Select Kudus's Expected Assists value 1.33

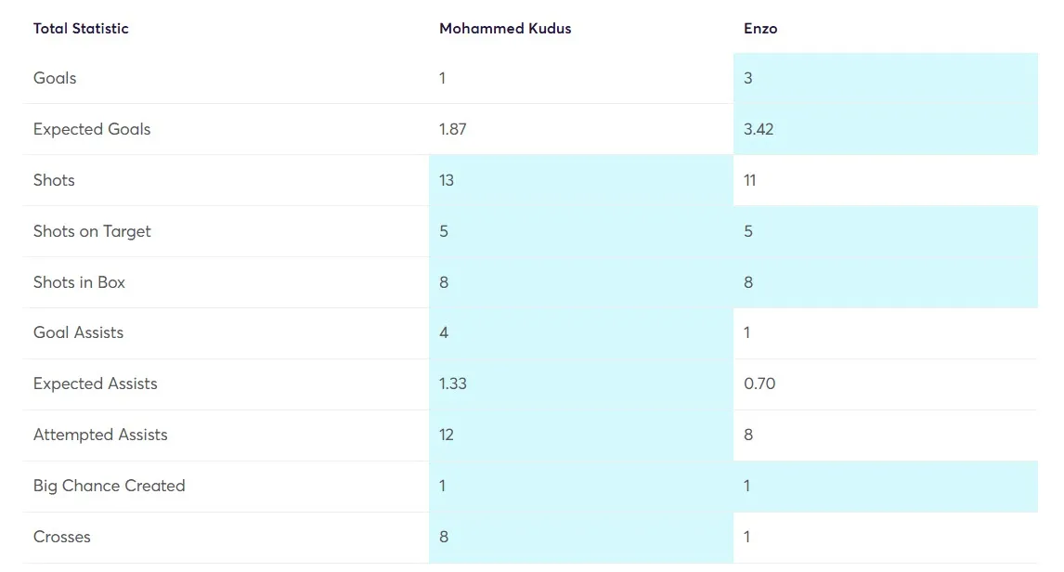pyautogui.click(x=453, y=383)
